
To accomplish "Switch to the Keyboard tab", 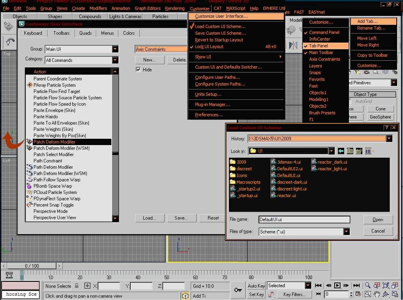I will coord(33,33).
